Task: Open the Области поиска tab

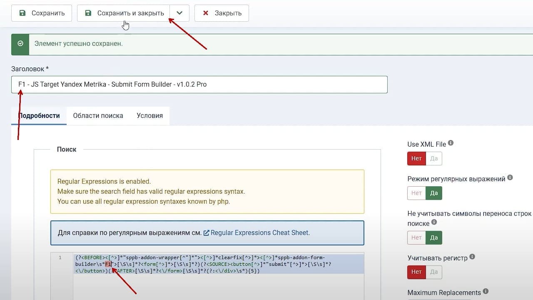Action: click(98, 116)
